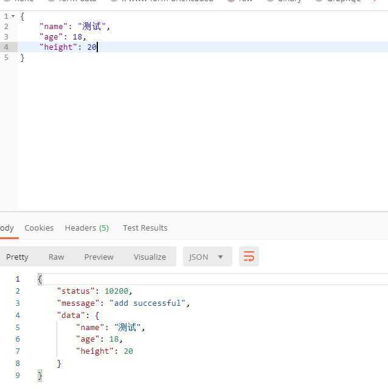388x389 pixels.
Task: Collapse the request JSON fold arrow on line 1
Action: click(x=13, y=16)
